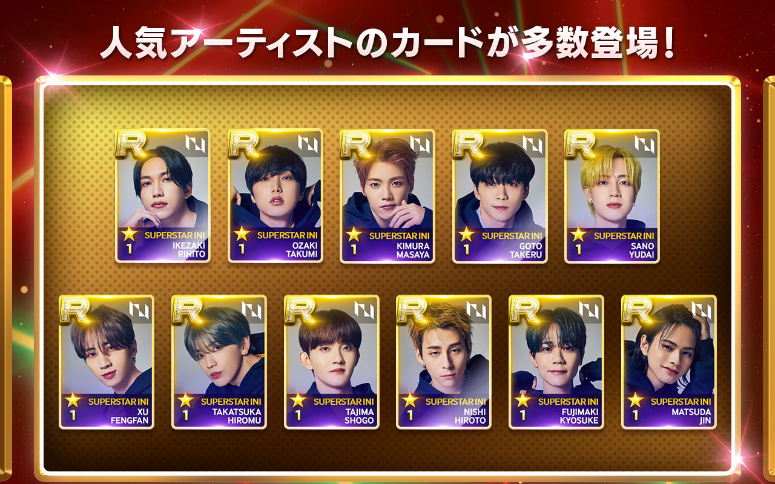This screenshot has height=484, width=775.
Task: Select the XU FENGFAN card
Action: click(x=107, y=362)
